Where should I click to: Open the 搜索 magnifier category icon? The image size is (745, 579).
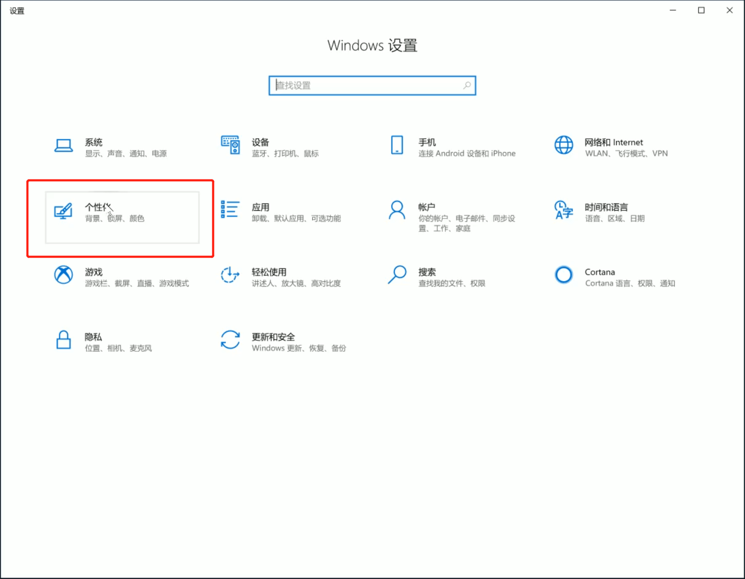(397, 275)
